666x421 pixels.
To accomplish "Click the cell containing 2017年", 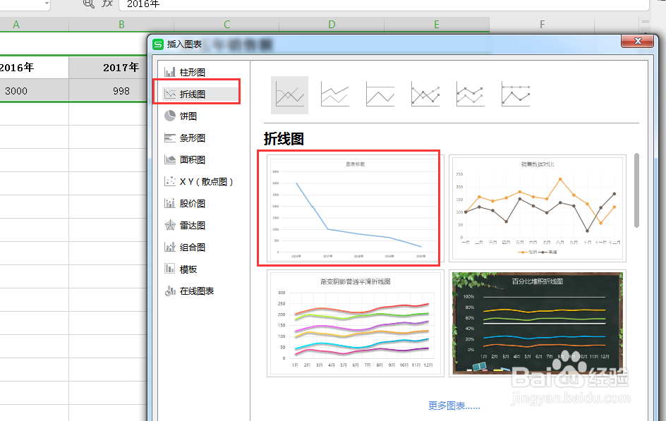I will [x=109, y=68].
